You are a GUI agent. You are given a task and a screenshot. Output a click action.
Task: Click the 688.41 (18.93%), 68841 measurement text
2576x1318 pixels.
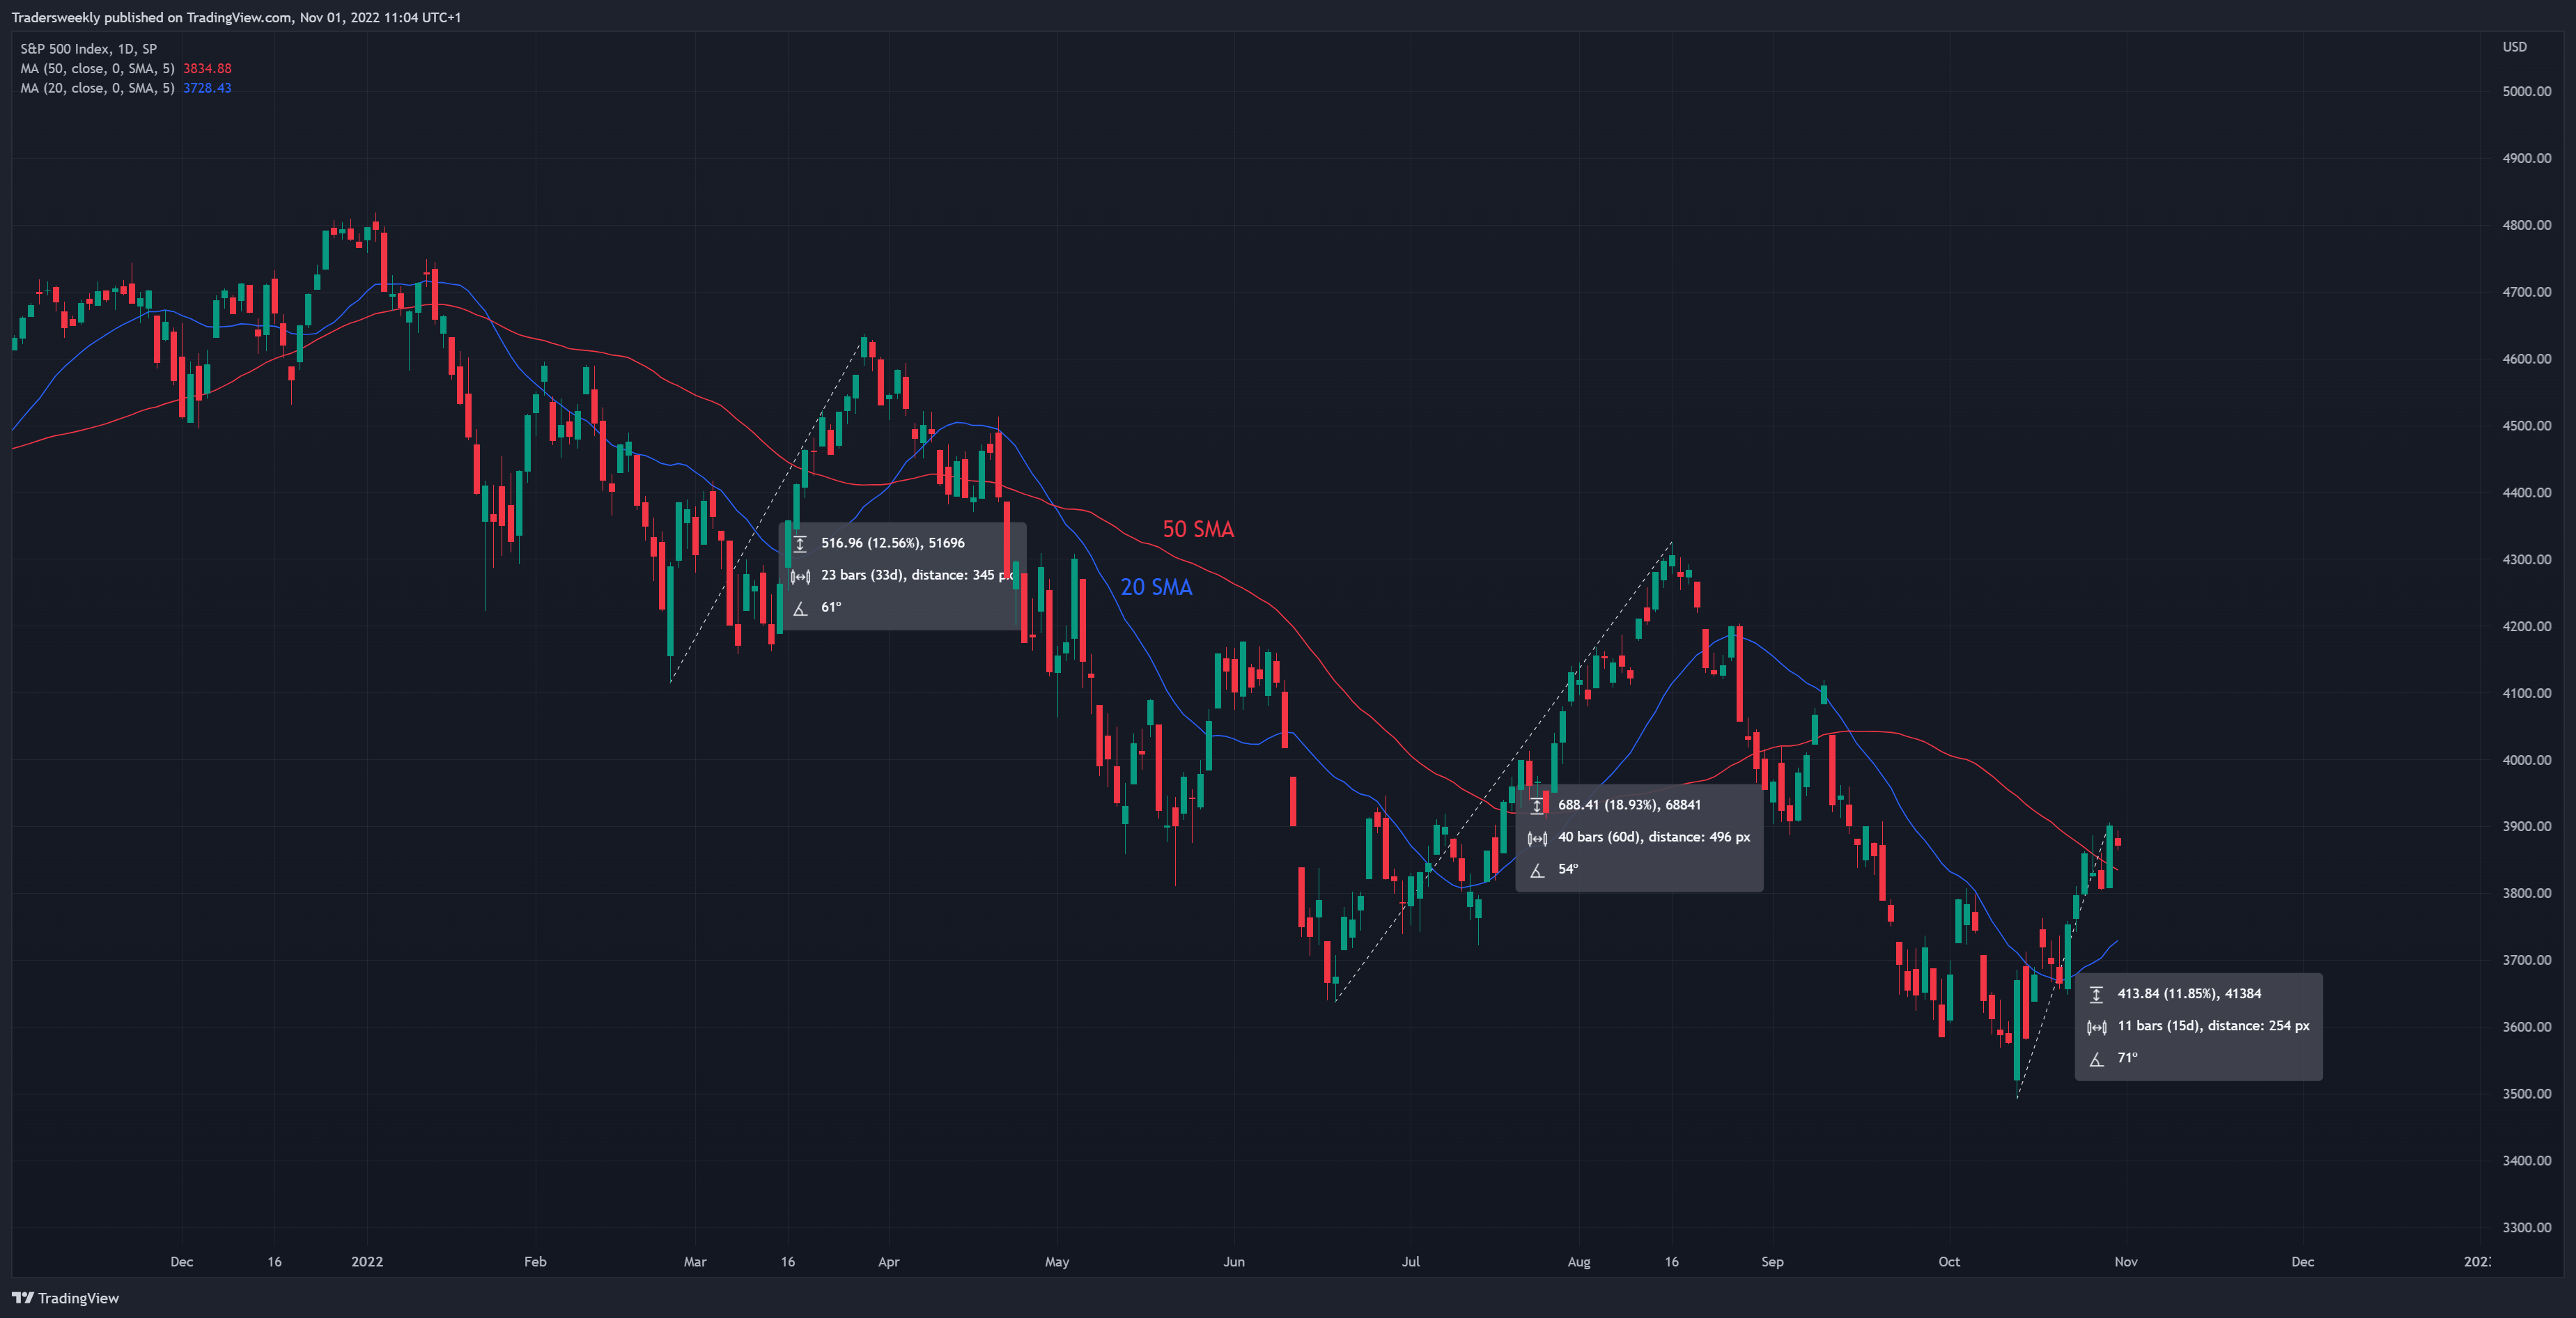coord(1629,805)
